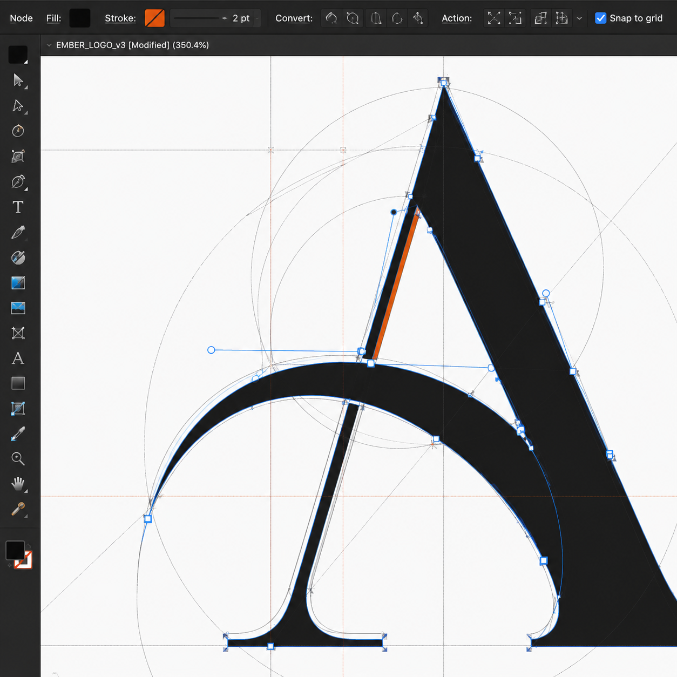This screenshot has height=677, width=677.
Task: Choose the Pen tool
Action: pyautogui.click(x=18, y=182)
